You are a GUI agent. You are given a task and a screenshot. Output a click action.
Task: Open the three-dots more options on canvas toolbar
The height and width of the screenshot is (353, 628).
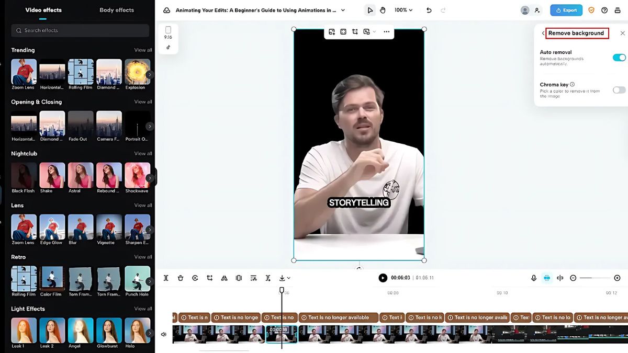pyautogui.click(x=386, y=32)
